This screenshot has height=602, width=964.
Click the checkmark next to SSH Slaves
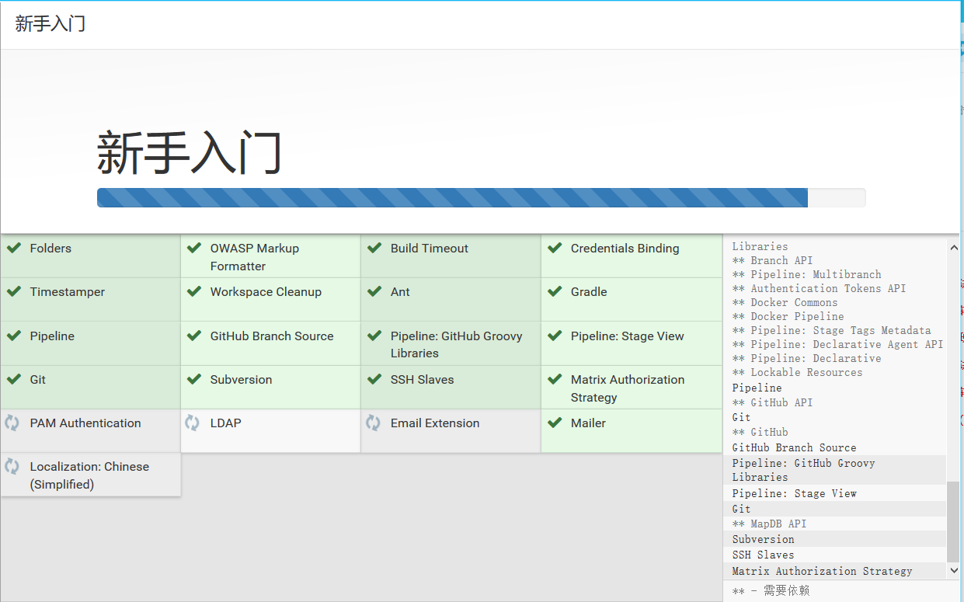(x=374, y=380)
